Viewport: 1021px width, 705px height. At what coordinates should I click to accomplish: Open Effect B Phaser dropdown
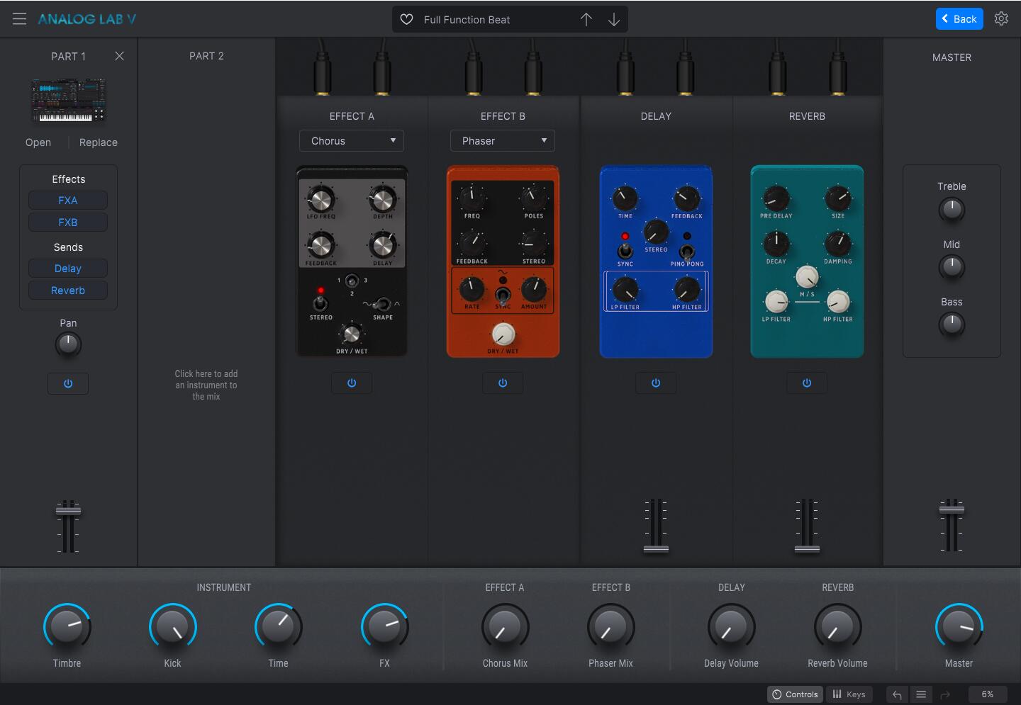pyautogui.click(x=503, y=141)
